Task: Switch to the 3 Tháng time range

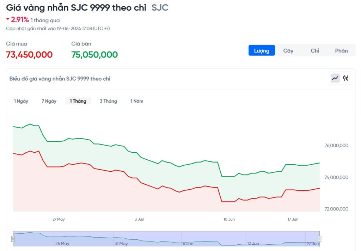Action: [108, 101]
